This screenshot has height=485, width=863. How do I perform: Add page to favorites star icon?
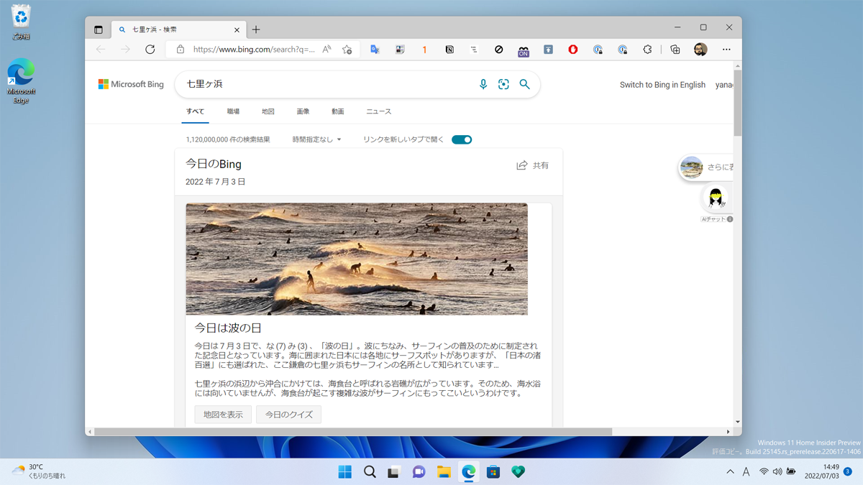pos(347,50)
